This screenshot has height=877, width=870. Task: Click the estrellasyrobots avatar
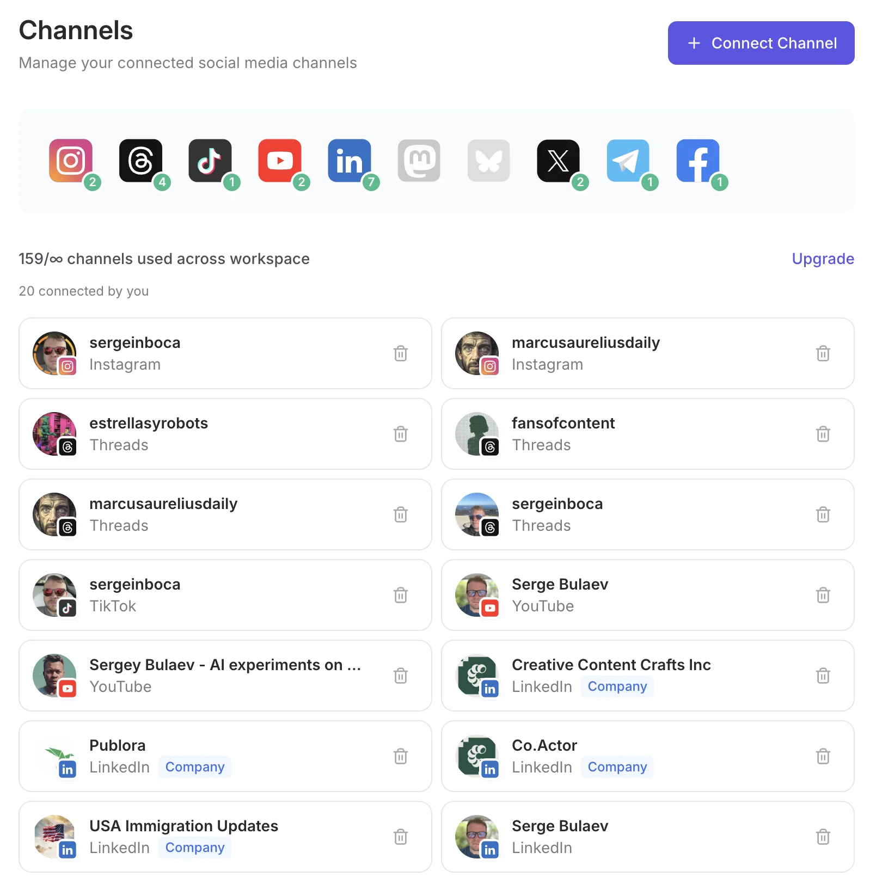coord(54,434)
